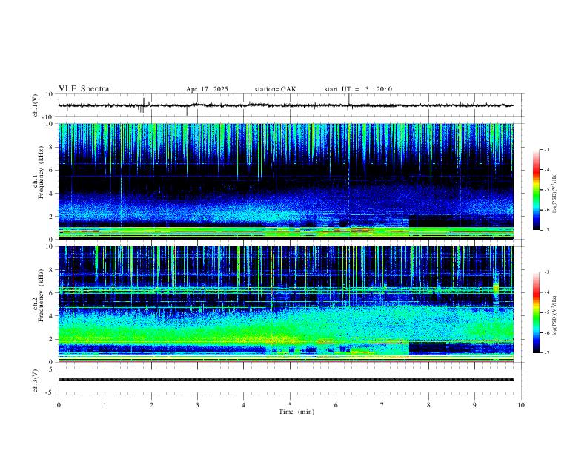Click the "ch.1(V)" waveform axis label

tap(36, 105)
